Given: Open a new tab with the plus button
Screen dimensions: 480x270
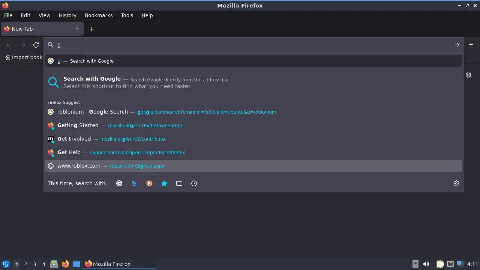Looking at the screenshot, I should pos(91,29).
